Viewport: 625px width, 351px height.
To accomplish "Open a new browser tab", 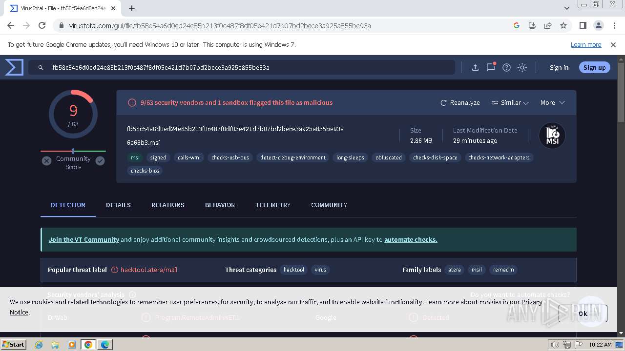I will pos(131,8).
